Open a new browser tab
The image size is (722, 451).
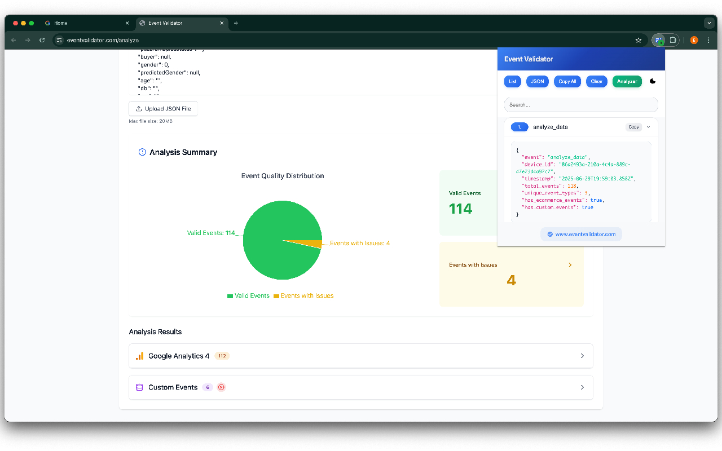(x=236, y=23)
